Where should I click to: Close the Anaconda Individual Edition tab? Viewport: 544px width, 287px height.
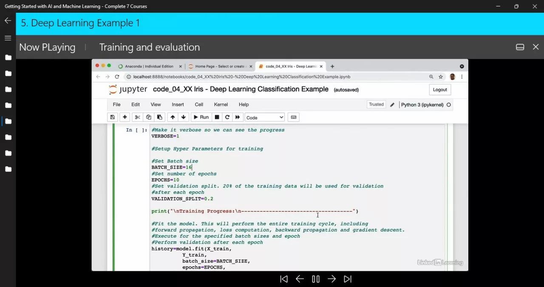click(x=181, y=66)
